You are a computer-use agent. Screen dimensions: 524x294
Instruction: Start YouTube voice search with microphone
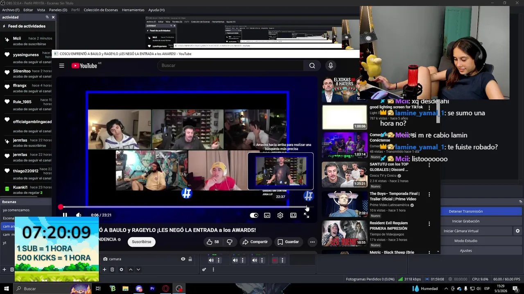331,66
